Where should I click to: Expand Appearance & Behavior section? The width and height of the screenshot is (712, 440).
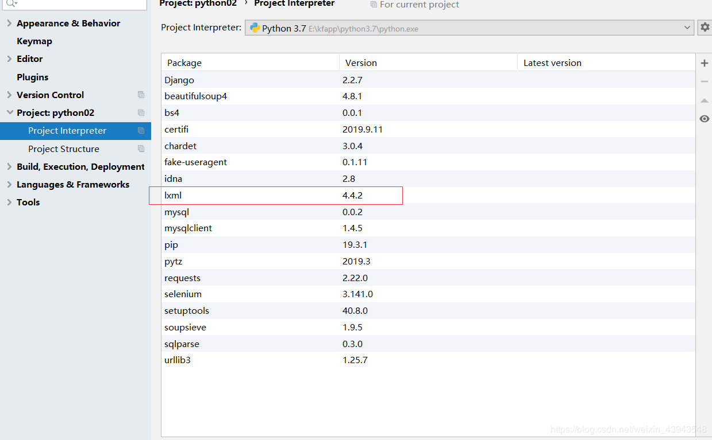pyautogui.click(x=9, y=24)
